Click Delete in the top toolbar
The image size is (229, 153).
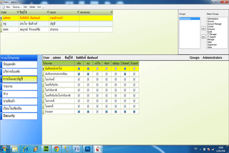[x=32, y=7]
